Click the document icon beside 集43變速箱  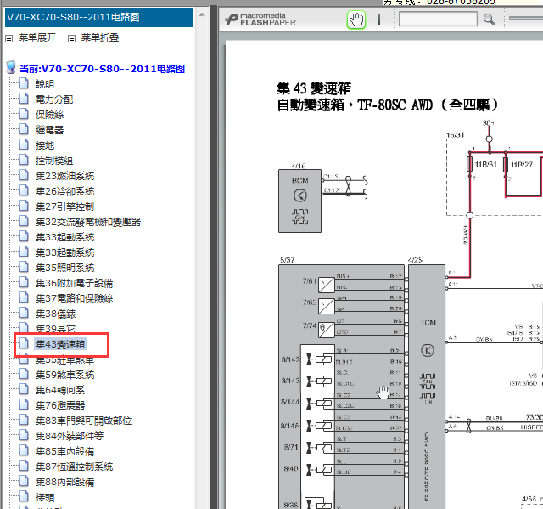[24, 343]
